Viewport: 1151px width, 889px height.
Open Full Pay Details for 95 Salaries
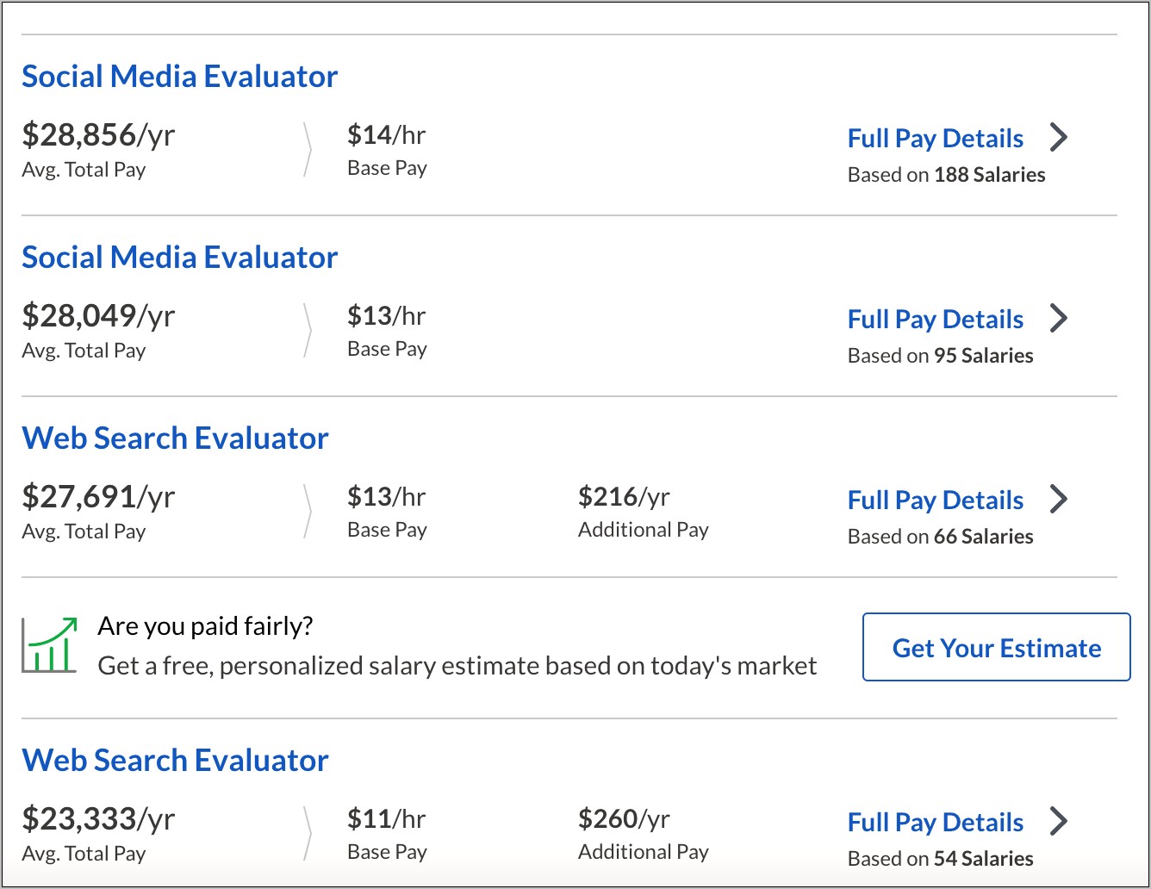(936, 320)
